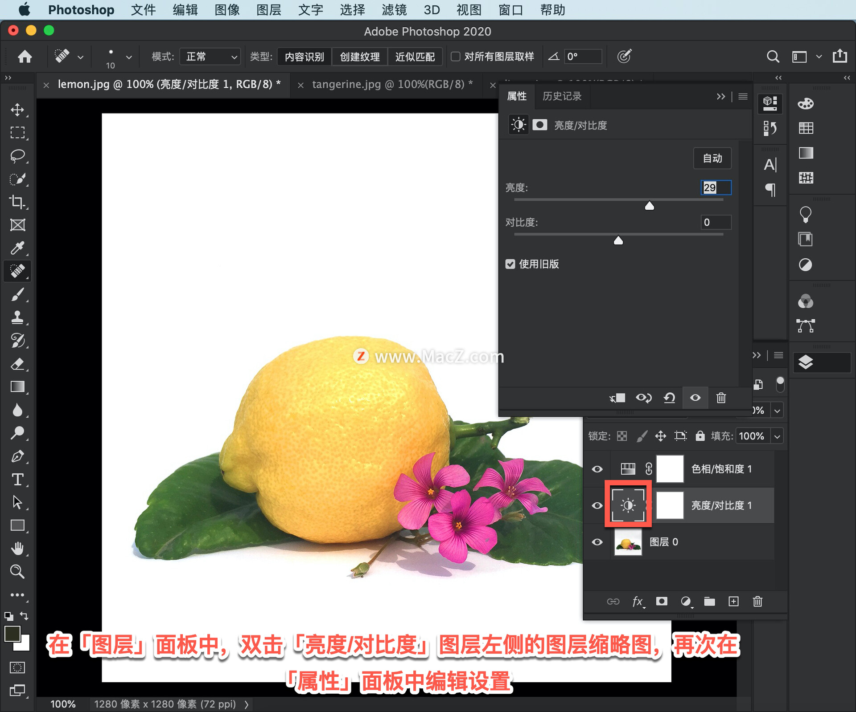
Task: Reset adjustment to defaults icon
Action: (669, 398)
